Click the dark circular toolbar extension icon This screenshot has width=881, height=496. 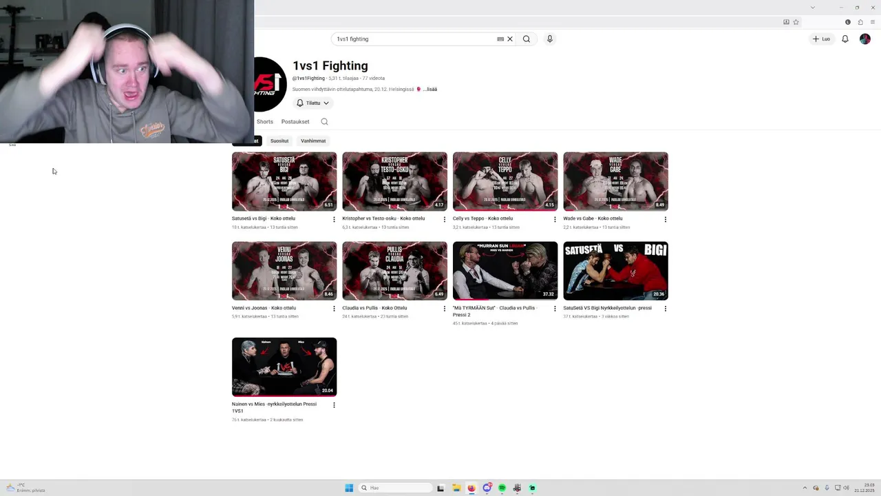(x=848, y=22)
